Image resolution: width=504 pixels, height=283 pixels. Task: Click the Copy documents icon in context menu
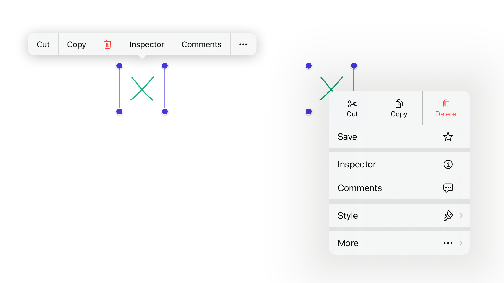(399, 104)
